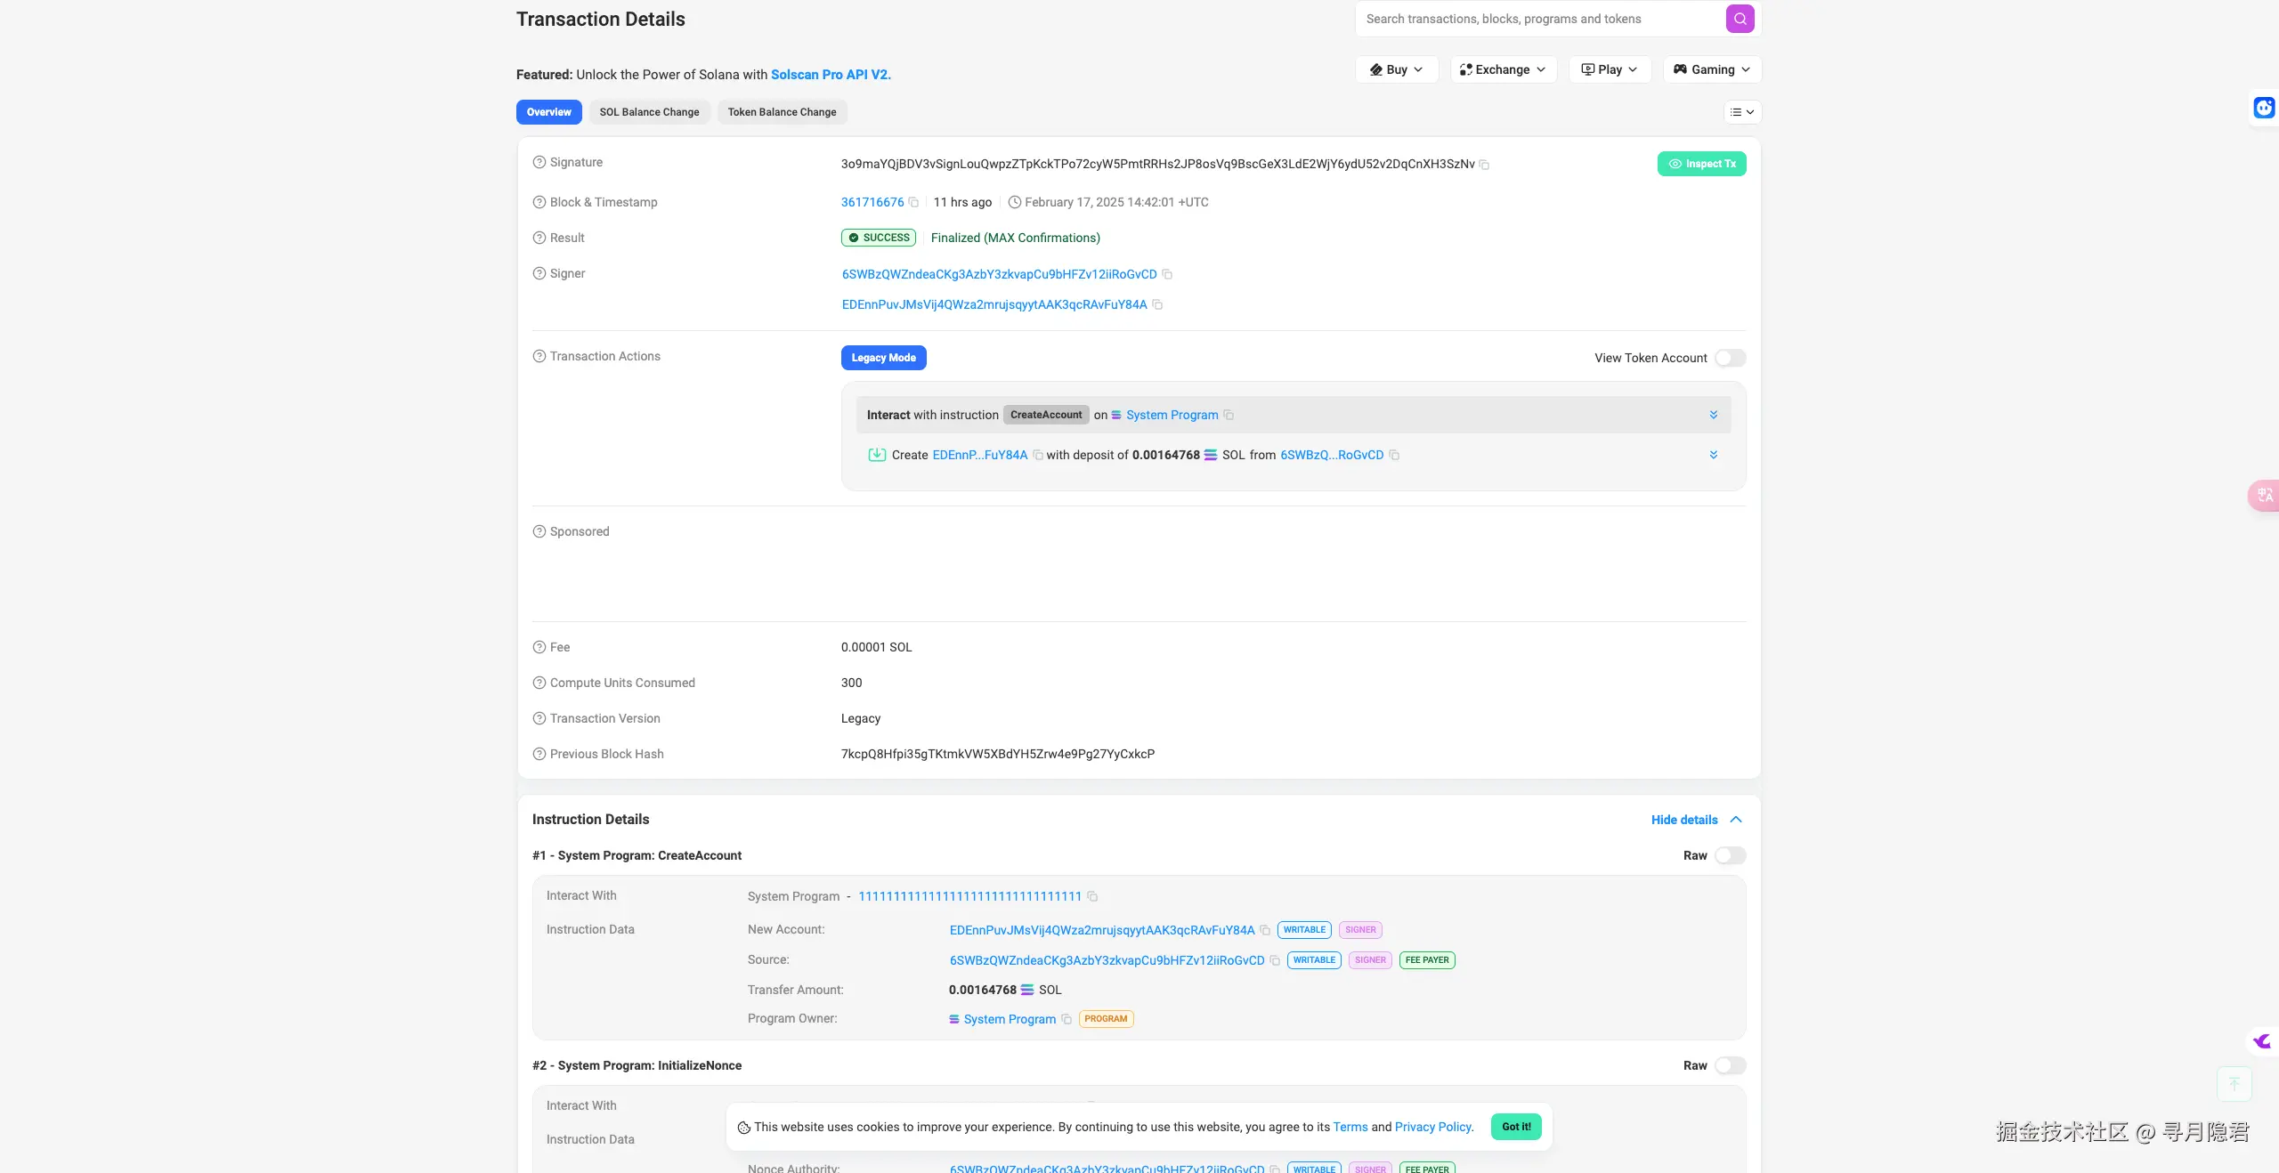Copy the first signer address 6SWBzQ...
This screenshot has height=1173, width=2279.
(1167, 274)
